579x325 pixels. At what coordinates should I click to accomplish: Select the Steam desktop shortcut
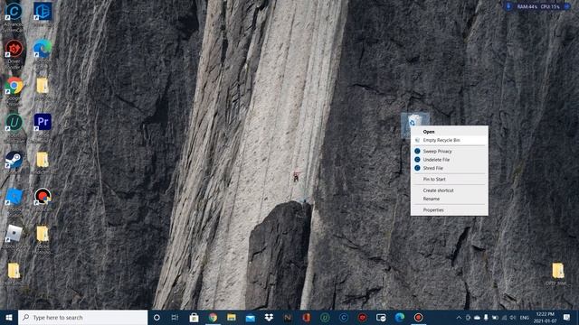pos(14,160)
